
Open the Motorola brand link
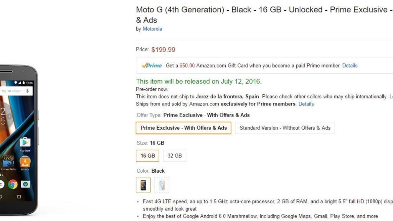pyautogui.click(x=152, y=29)
